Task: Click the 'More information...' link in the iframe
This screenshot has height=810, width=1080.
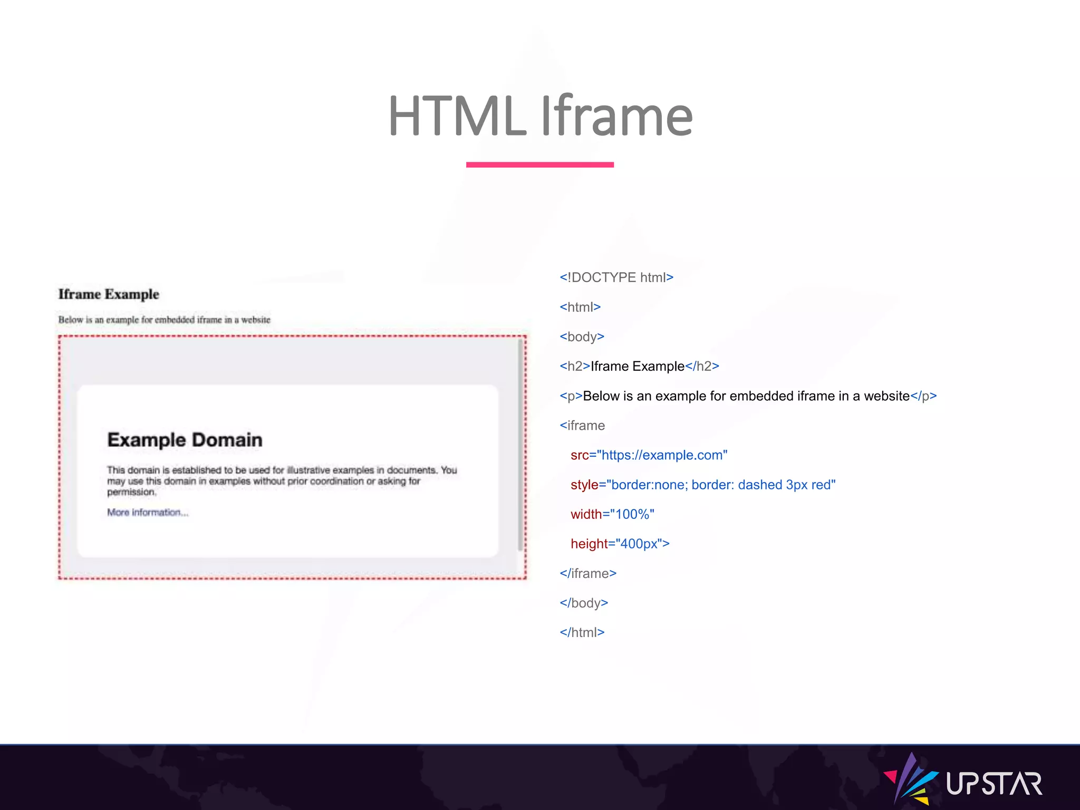Action: pyautogui.click(x=148, y=513)
